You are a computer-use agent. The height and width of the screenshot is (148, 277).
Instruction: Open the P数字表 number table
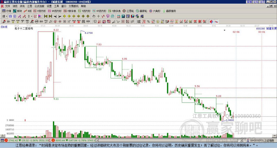pyautogui.click(x=70, y=11)
